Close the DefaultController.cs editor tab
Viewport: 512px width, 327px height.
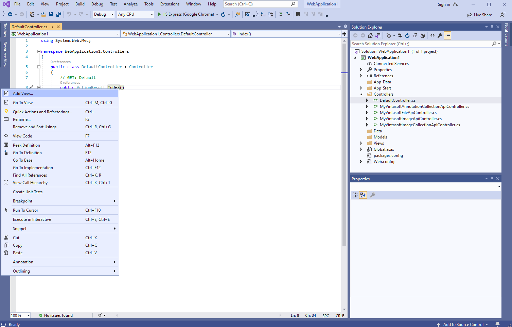coord(58,27)
